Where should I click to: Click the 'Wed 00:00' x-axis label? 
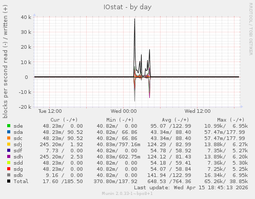(124, 111)
